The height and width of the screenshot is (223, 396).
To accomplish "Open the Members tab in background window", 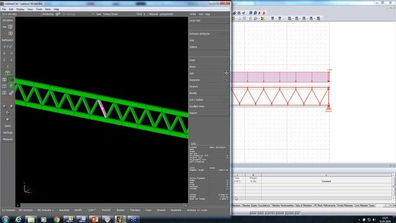I will (236, 206).
